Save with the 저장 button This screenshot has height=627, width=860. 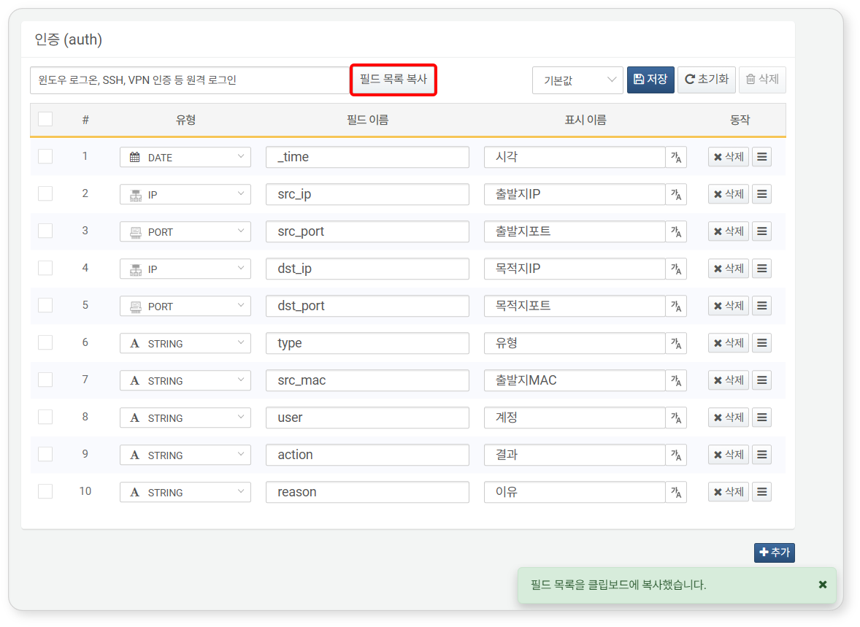point(650,80)
